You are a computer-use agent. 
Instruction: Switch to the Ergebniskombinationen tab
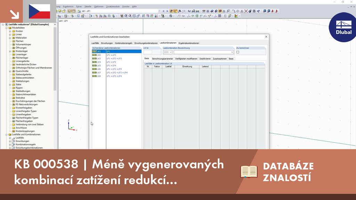point(189,43)
